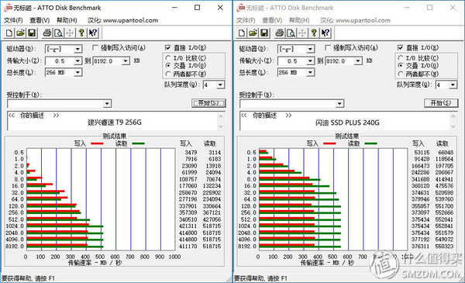Click Print preview icon in right ATTO window
The height and width of the screenshot is (283, 465).
coord(291,33)
